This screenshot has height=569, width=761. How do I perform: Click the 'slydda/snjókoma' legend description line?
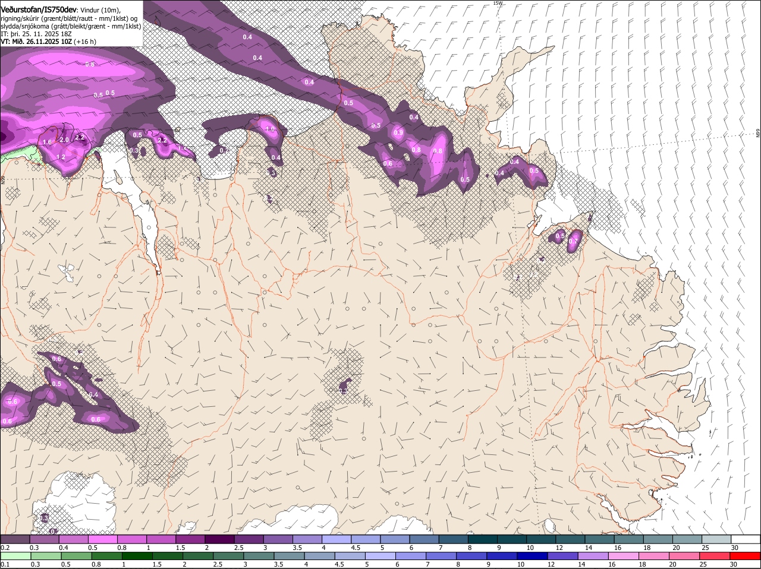pos(71,26)
